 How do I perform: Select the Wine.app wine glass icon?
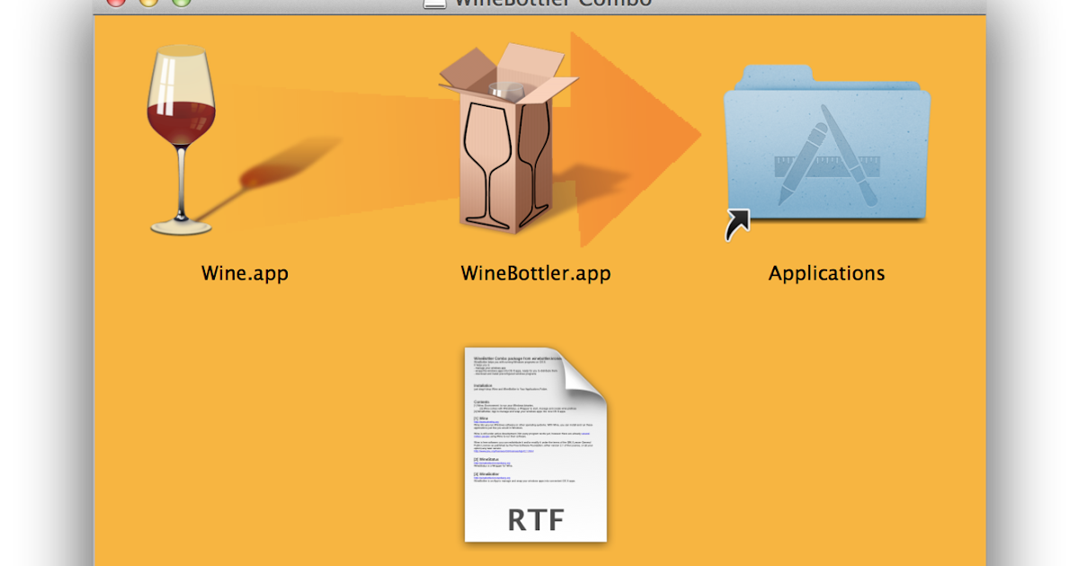coord(183,139)
